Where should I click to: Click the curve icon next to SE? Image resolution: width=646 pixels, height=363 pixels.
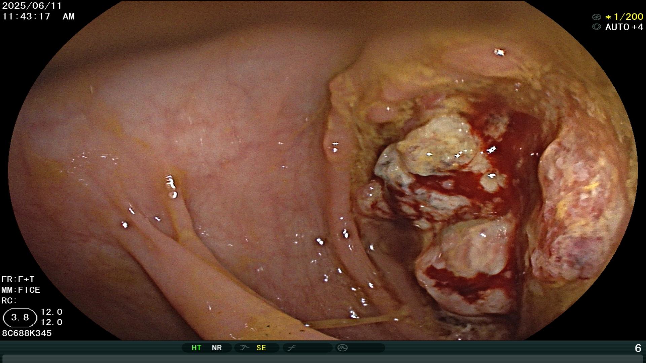pos(244,348)
